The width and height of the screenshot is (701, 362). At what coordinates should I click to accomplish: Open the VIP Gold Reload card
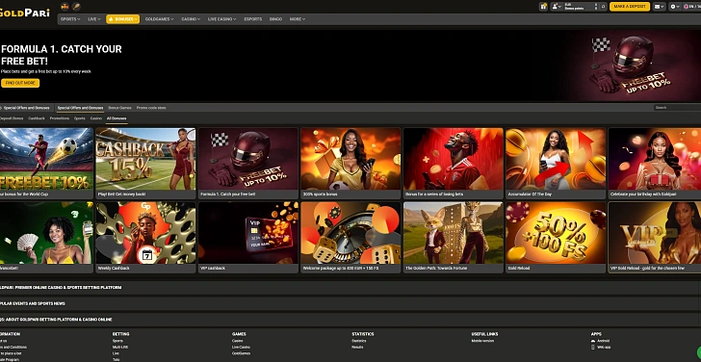pos(655,237)
